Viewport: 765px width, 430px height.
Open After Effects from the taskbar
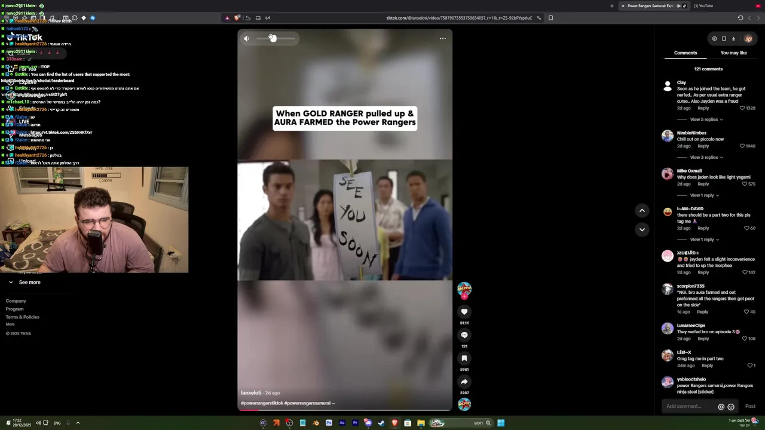pyautogui.click(x=342, y=423)
